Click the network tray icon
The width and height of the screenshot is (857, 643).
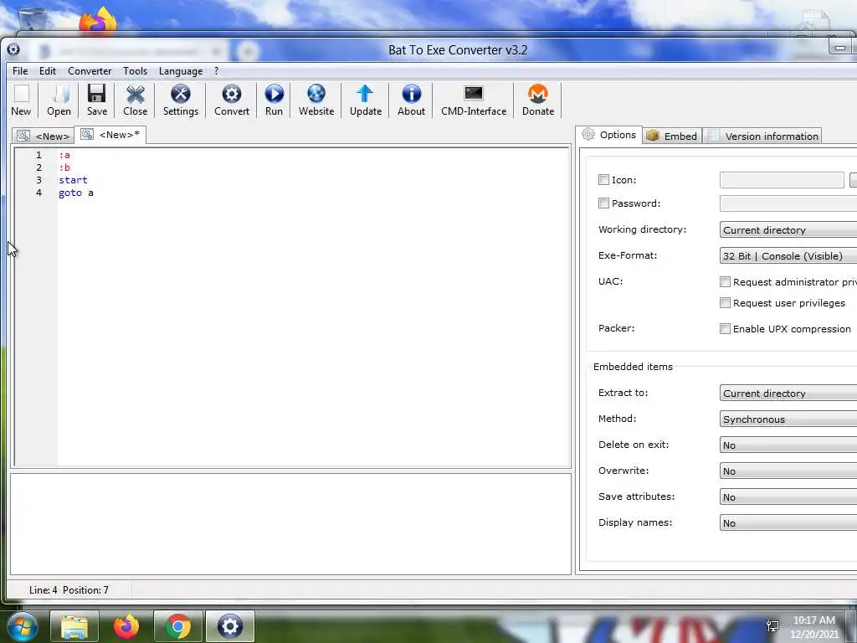772,626
